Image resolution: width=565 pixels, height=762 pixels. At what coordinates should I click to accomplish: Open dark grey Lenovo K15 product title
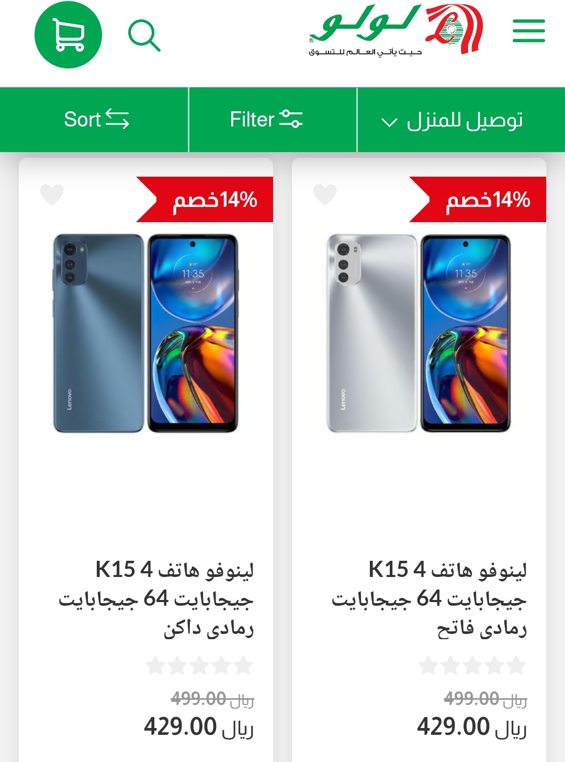(x=156, y=598)
